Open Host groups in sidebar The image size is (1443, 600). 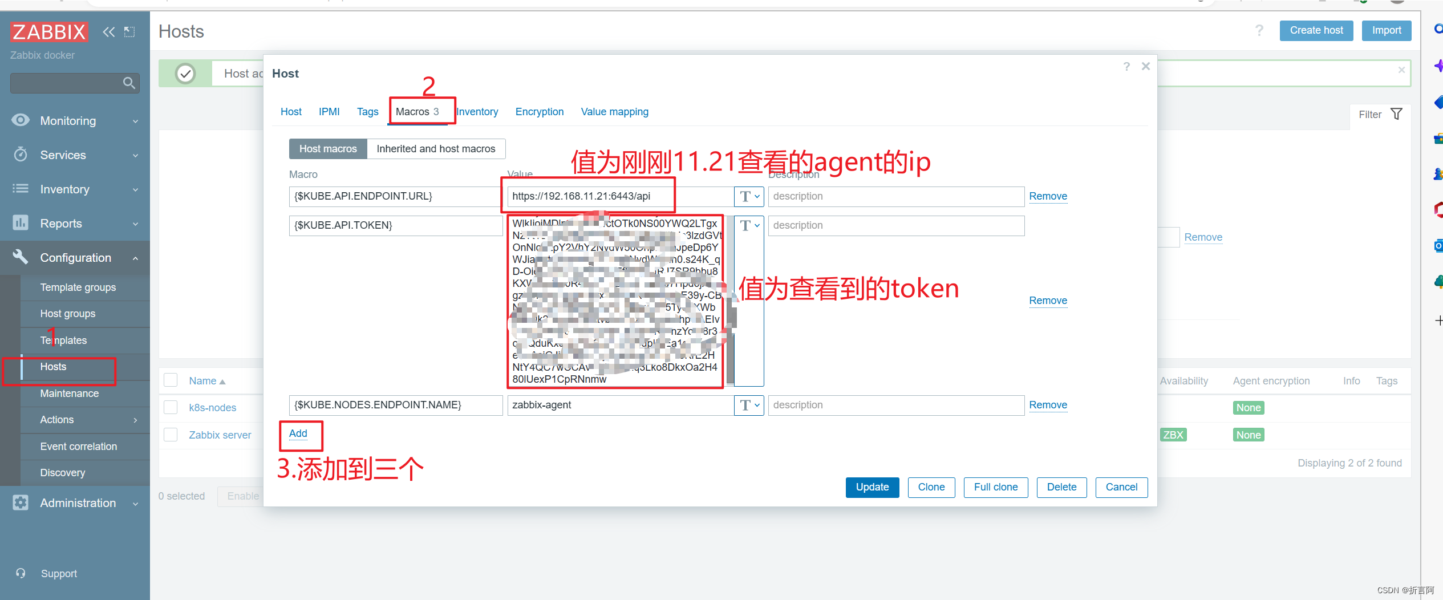tap(68, 314)
